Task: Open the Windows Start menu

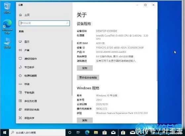Action: pyautogui.click(x=5, y=133)
